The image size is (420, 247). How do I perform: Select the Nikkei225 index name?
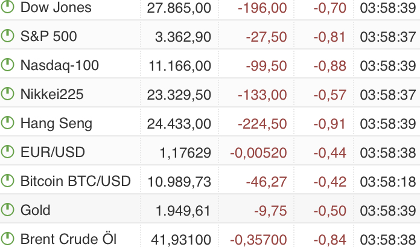click(x=52, y=94)
